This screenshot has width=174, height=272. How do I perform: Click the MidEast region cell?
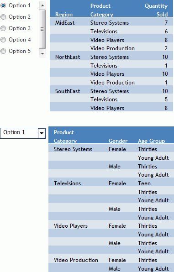[x=65, y=23]
